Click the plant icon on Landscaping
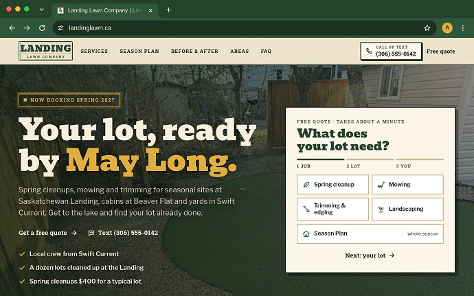 click(381, 209)
